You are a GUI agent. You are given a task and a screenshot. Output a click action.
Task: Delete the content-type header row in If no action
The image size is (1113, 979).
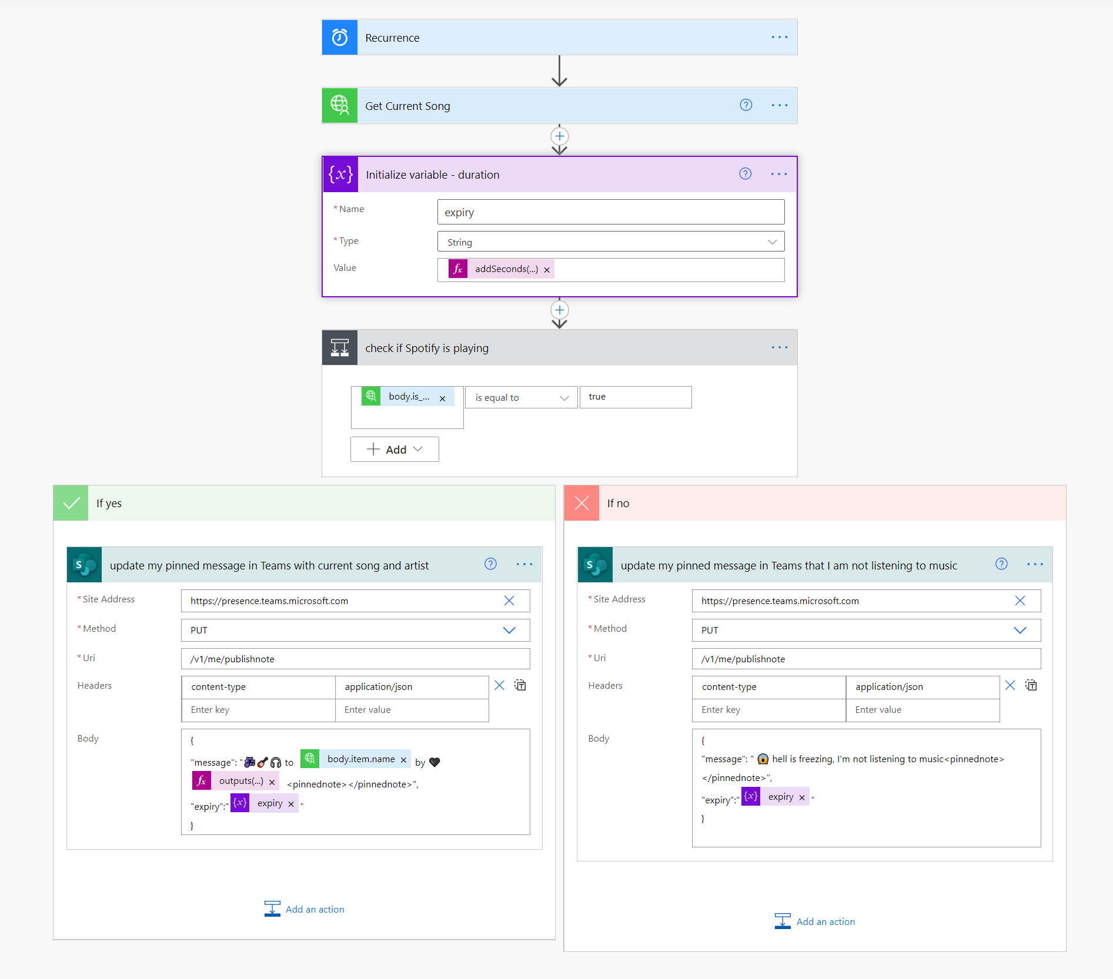coord(1010,685)
